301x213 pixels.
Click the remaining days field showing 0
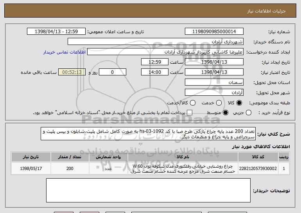pos(113,72)
